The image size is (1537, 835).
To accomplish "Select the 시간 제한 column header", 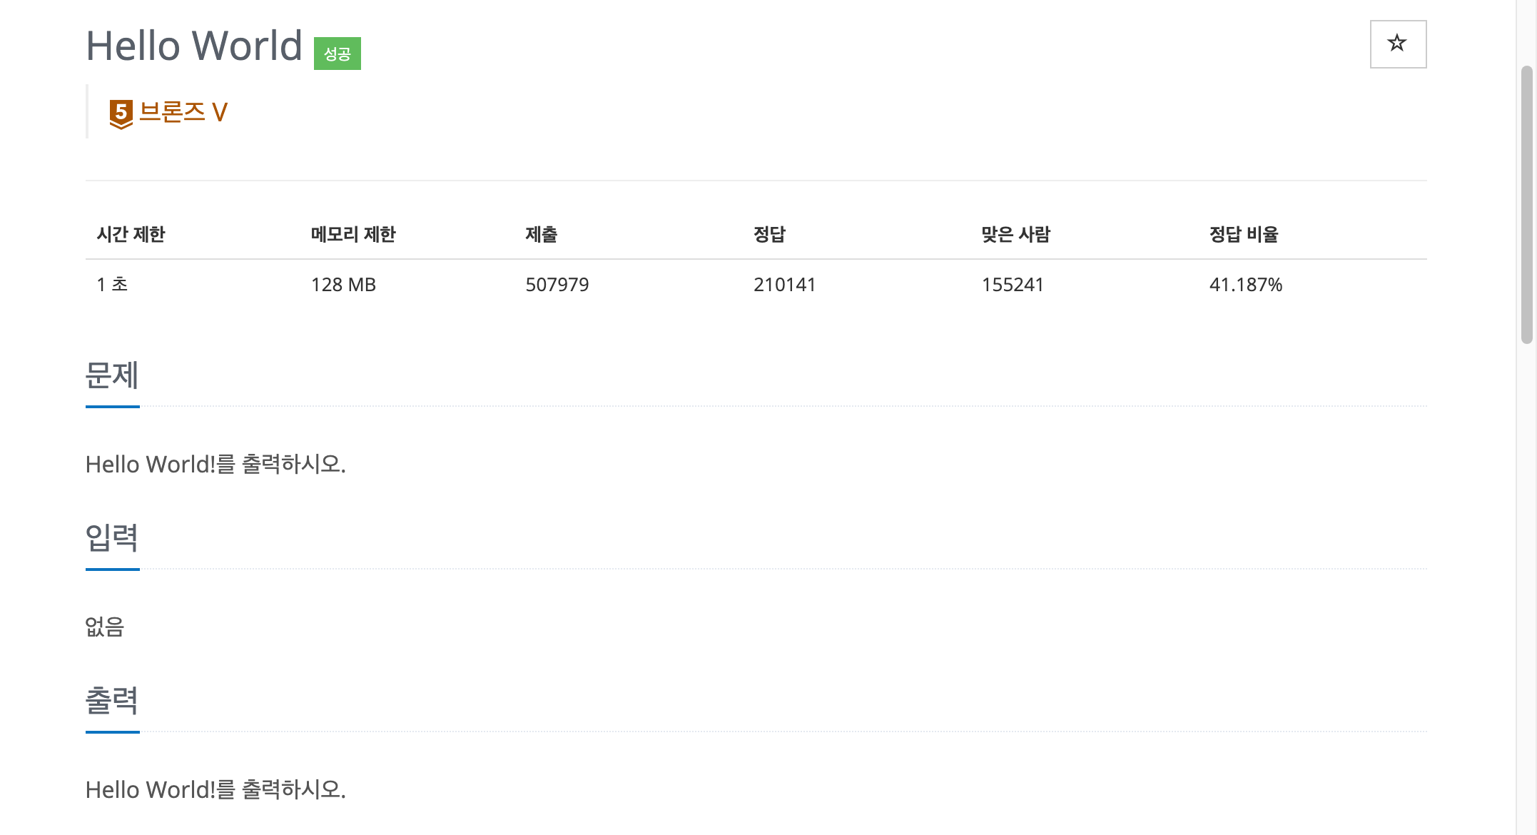I will pos(131,234).
